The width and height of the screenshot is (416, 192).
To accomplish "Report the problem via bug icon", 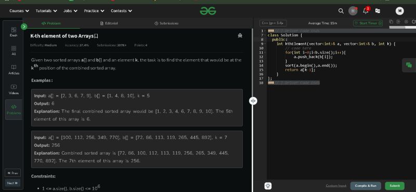I will 240,35.
